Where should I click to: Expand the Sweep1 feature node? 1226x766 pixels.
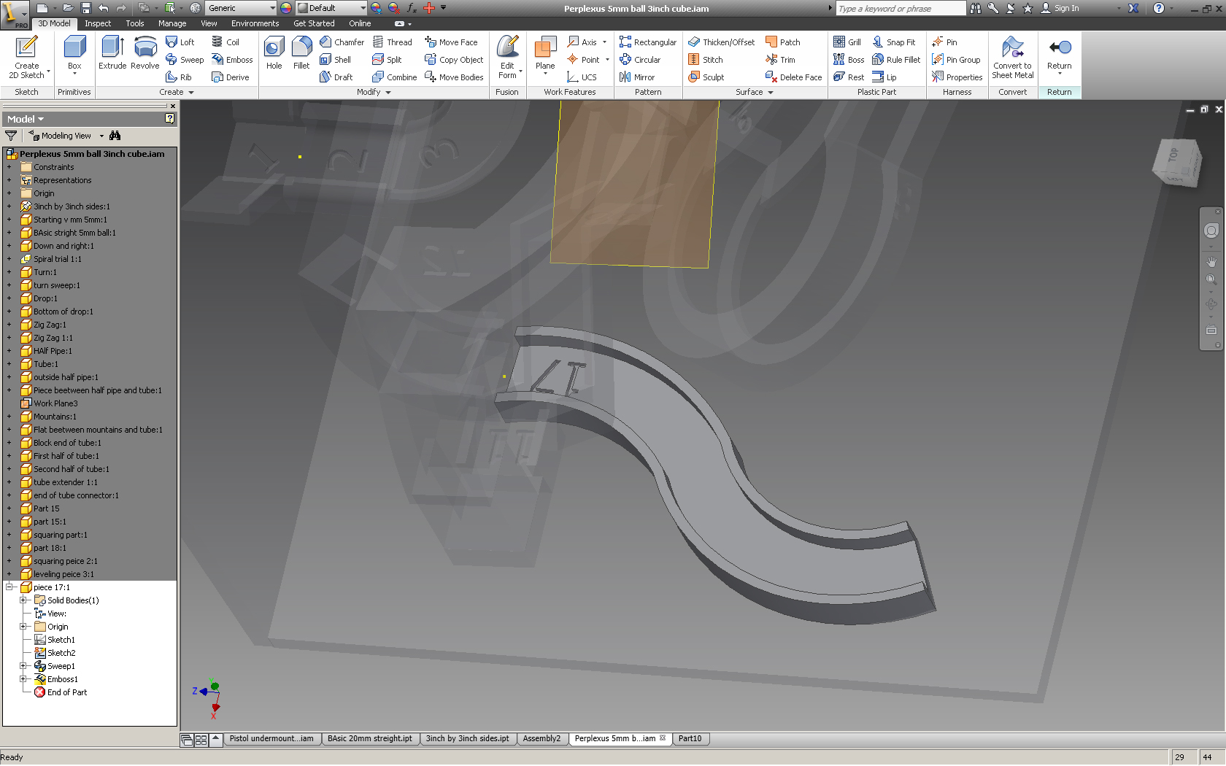(x=23, y=666)
